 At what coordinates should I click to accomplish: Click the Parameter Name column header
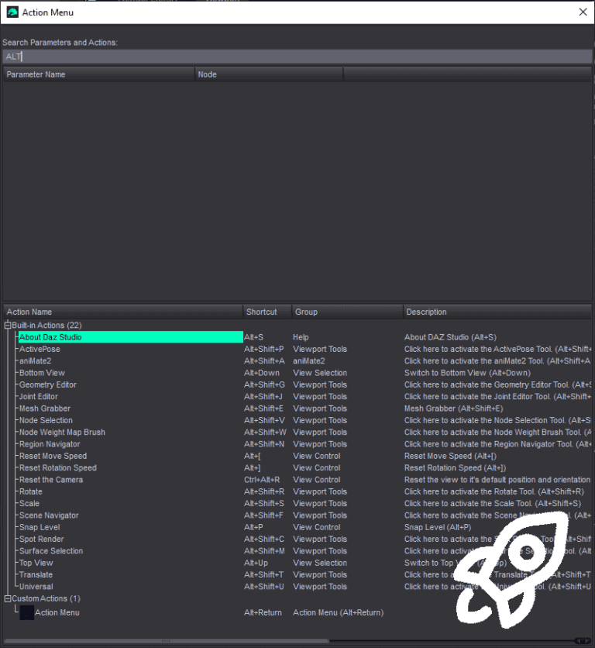98,74
